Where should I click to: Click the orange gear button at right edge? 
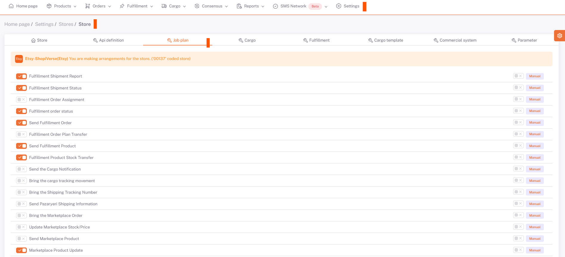pyautogui.click(x=560, y=36)
